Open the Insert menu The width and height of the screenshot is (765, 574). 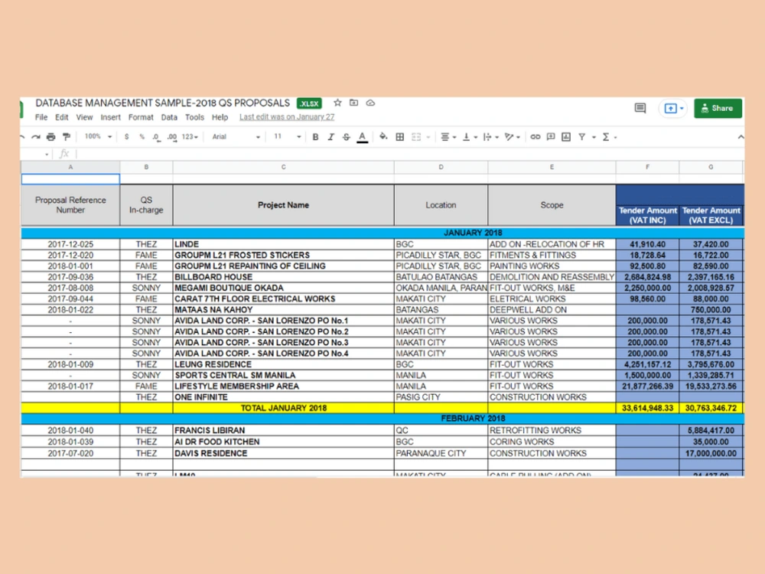tap(111, 117)
